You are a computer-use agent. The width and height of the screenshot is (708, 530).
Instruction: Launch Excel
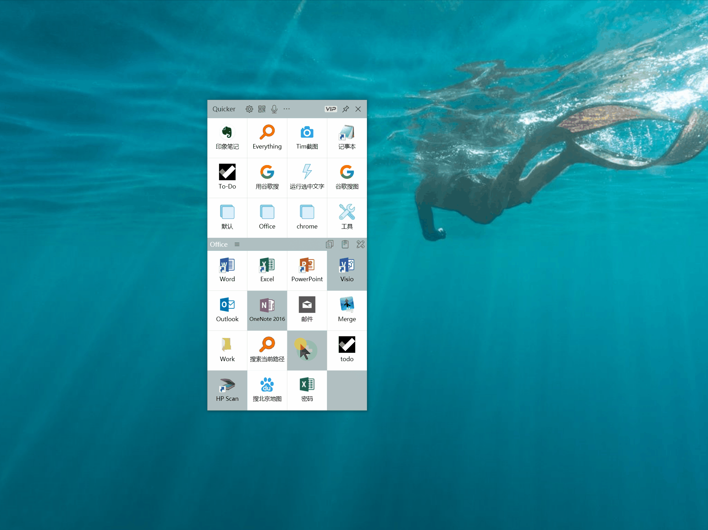click(267, 271)
